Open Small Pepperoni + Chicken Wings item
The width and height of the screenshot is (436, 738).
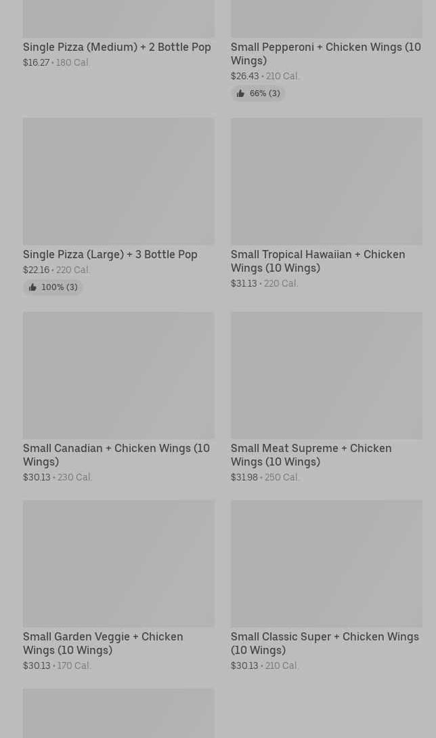tap(325, 54)
